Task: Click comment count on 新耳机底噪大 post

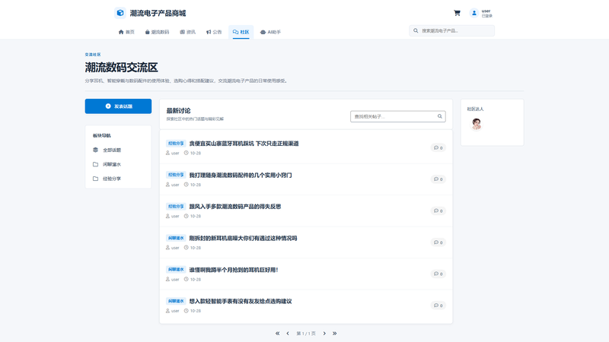Action: pos(438,242)
